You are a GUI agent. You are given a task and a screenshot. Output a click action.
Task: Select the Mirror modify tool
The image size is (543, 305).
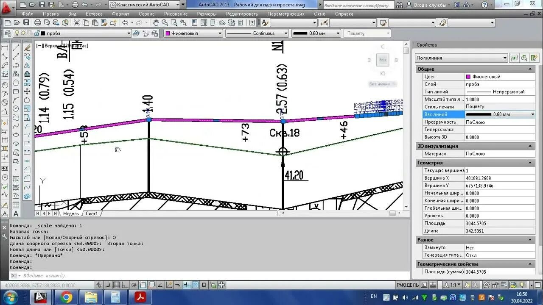[27, 65]
